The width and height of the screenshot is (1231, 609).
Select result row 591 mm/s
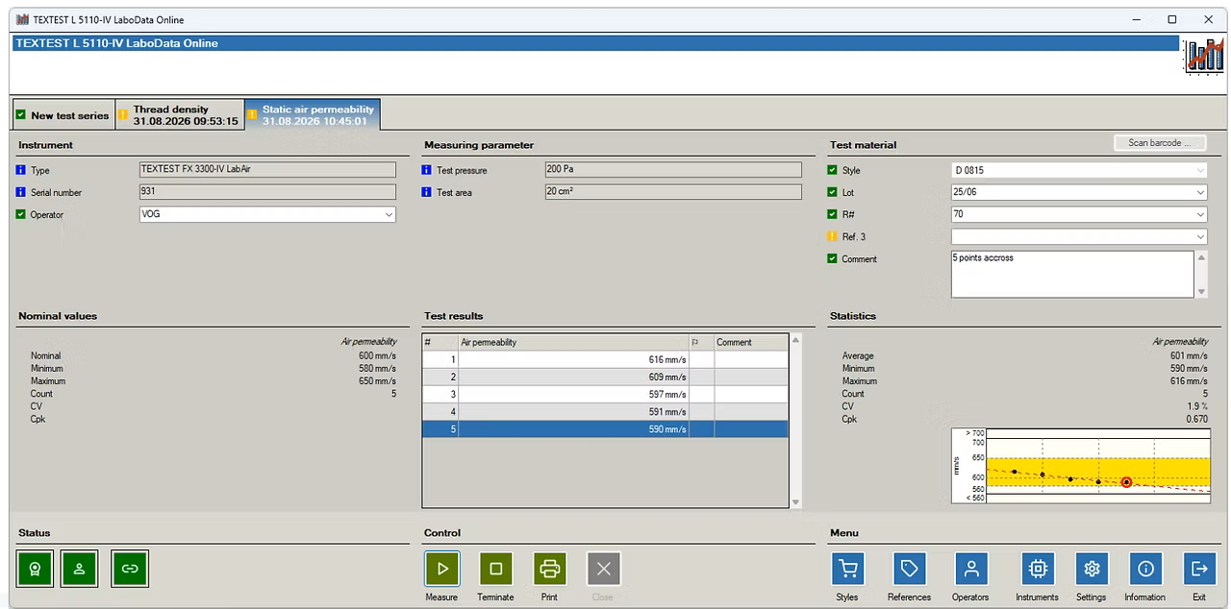[605, 411]
